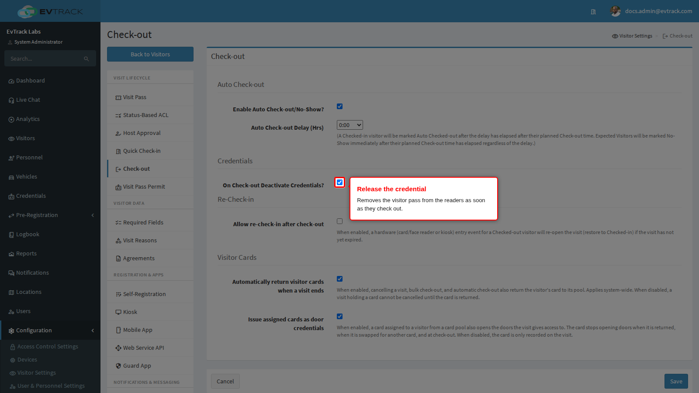Open Visit Reasons settings tab
Viewport: 699px width, 393px height.
150,241
